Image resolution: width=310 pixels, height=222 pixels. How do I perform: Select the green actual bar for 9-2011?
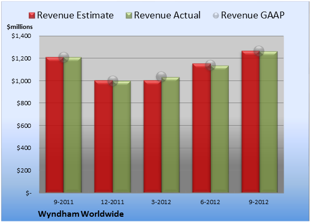coord(72,125)
